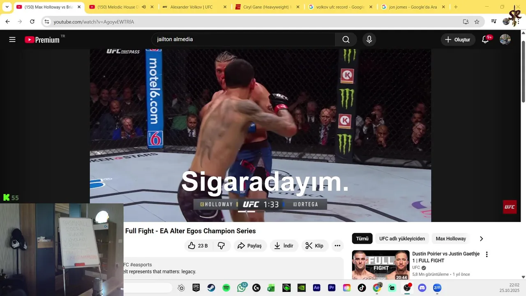Viewport: 526px width, 296px height.
Task: Open the Poirier vs Gaethje thumbnail
Action: 381,265
